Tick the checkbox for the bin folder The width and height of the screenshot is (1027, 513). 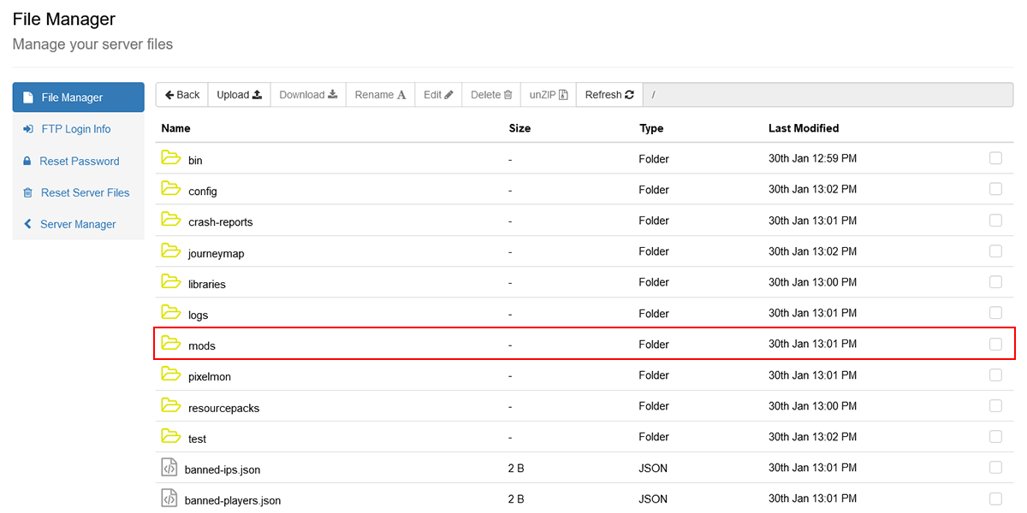pyautogui.click(x=995, y=158)
